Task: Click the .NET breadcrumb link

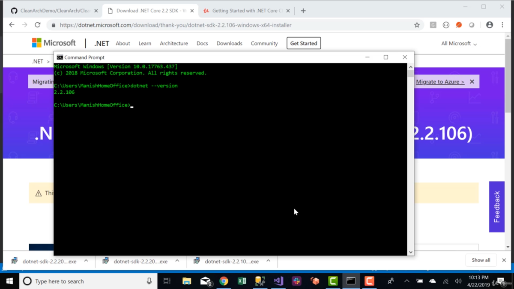Action: click(38, 61)
